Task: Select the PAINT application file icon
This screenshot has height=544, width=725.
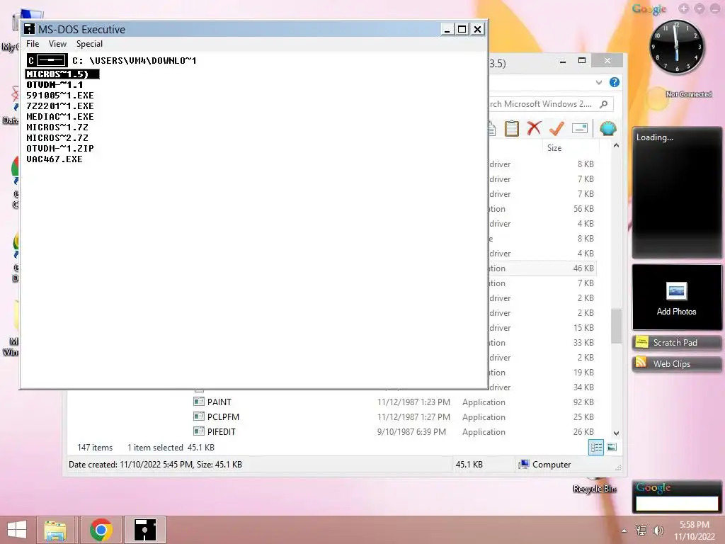Action: [x=199, y=402]
